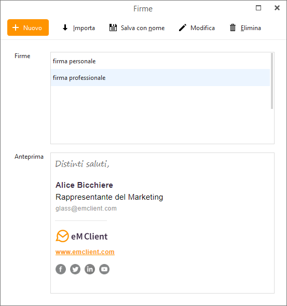Click the YouTube icon in signature preview

click(x=104, y=269)
